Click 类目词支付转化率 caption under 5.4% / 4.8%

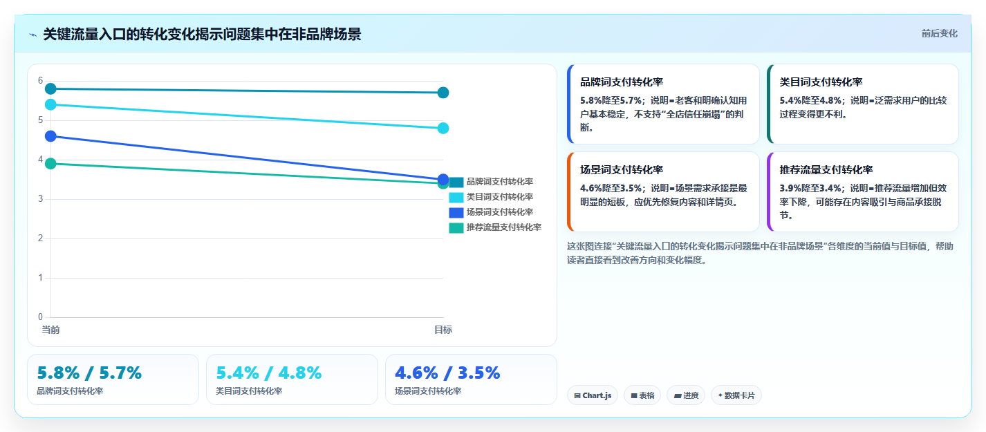(249, 391)
